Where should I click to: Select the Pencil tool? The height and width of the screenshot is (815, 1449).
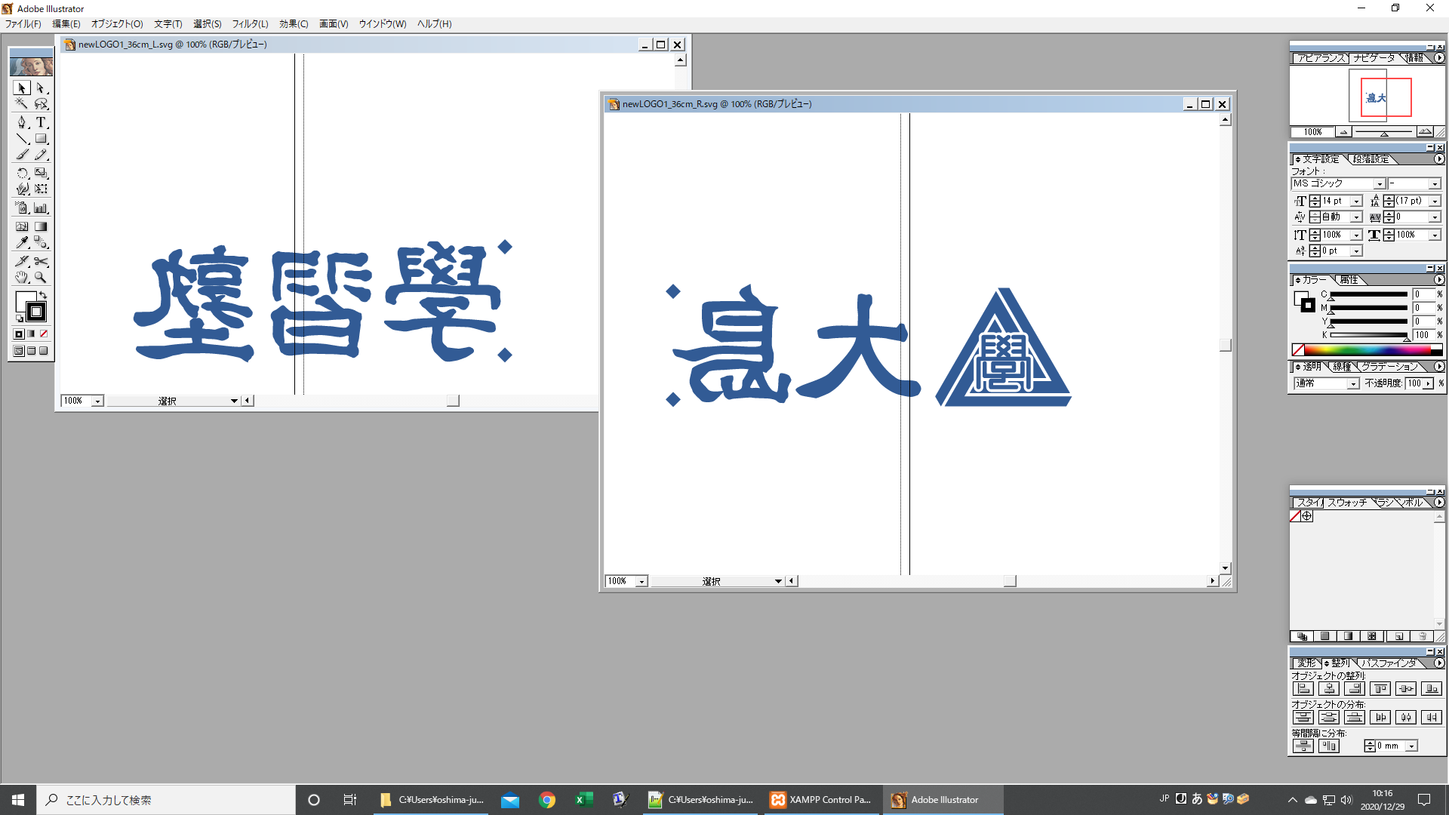pos(42,155)
